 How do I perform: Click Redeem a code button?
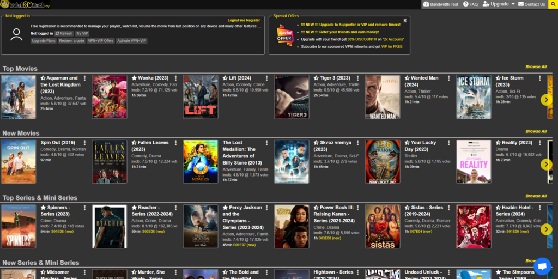71,41
